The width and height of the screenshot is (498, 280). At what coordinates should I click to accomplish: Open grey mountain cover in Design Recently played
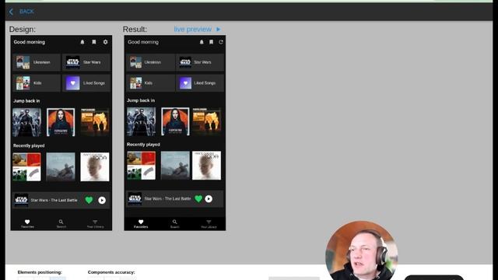click(61, 167)
